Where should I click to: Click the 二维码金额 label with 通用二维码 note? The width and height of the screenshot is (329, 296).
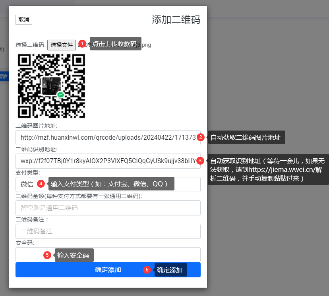click(x=79, y=196)
